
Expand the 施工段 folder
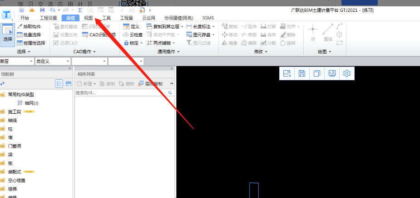pos(3,112)
